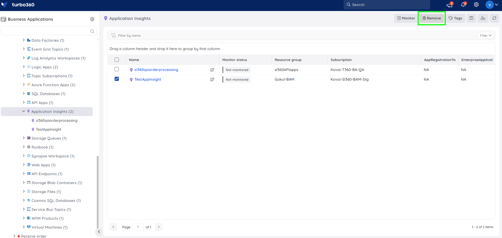Expand Log Analytics Workspaces node

[24, 58]
